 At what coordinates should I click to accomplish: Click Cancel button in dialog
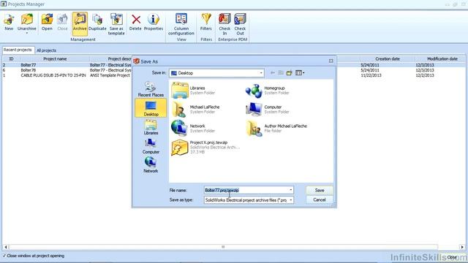(320, 199)
